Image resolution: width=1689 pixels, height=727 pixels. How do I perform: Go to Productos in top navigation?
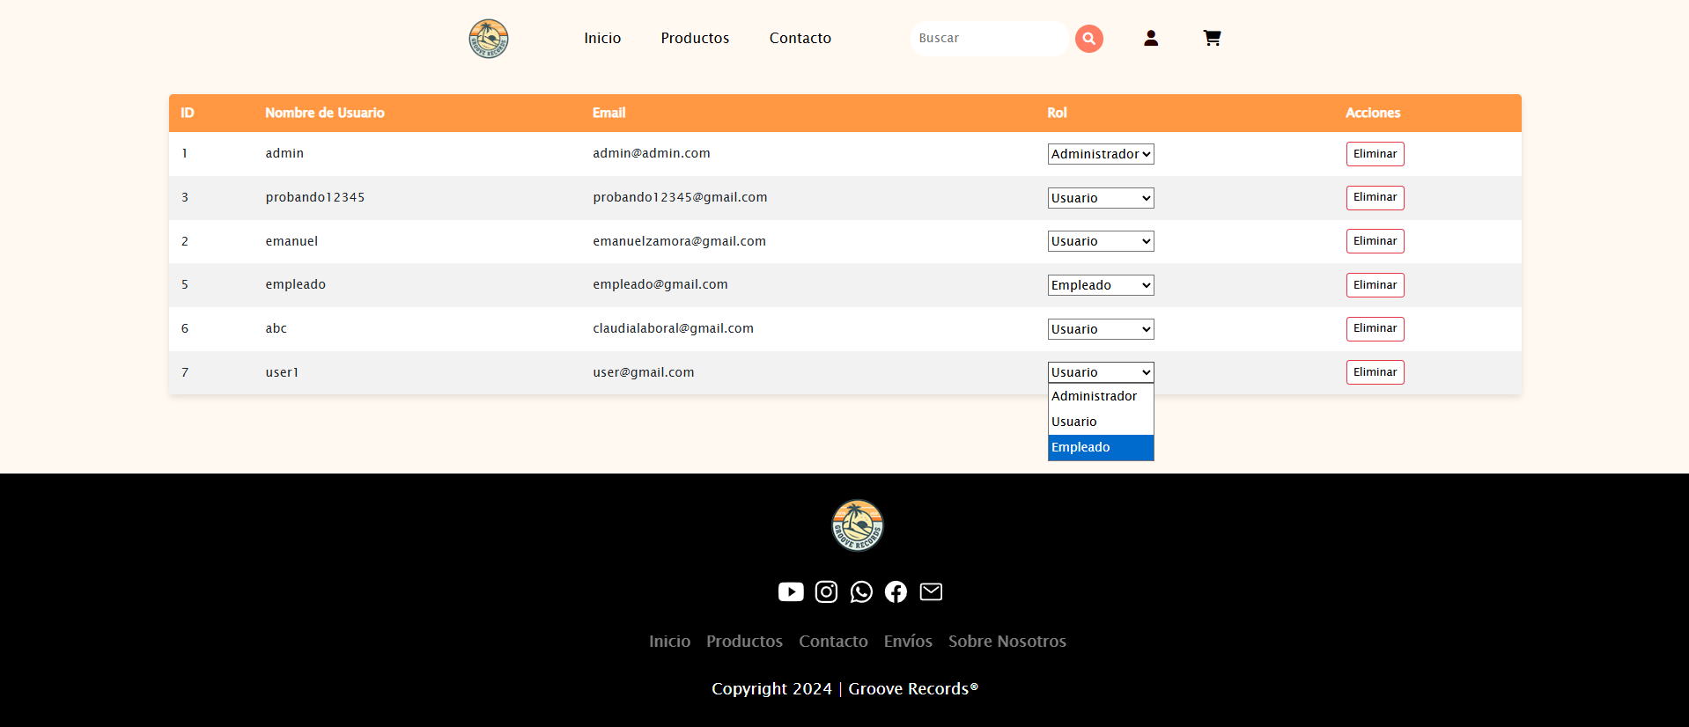point(695,38)
